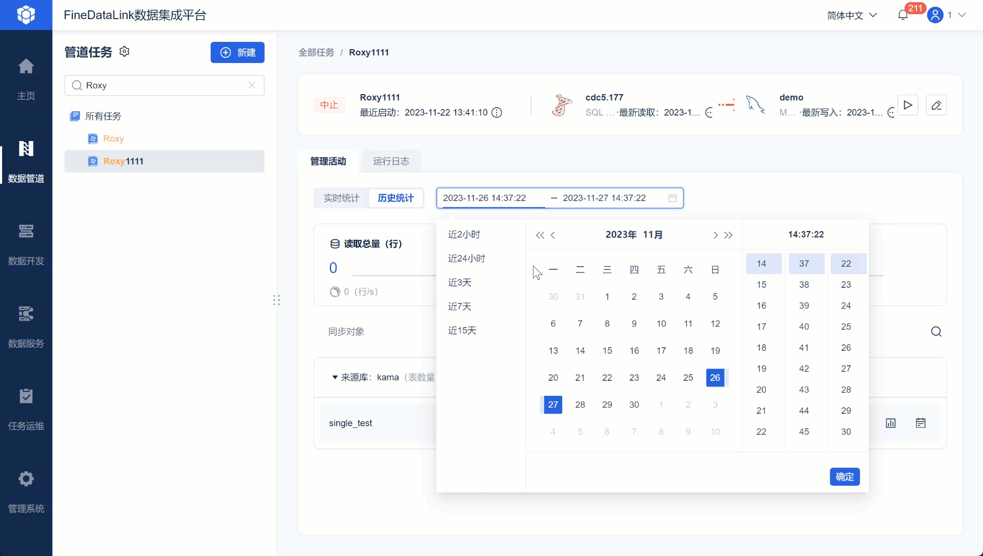Pick November 22 in calendar
983x556 pixels.
[607, 378]
